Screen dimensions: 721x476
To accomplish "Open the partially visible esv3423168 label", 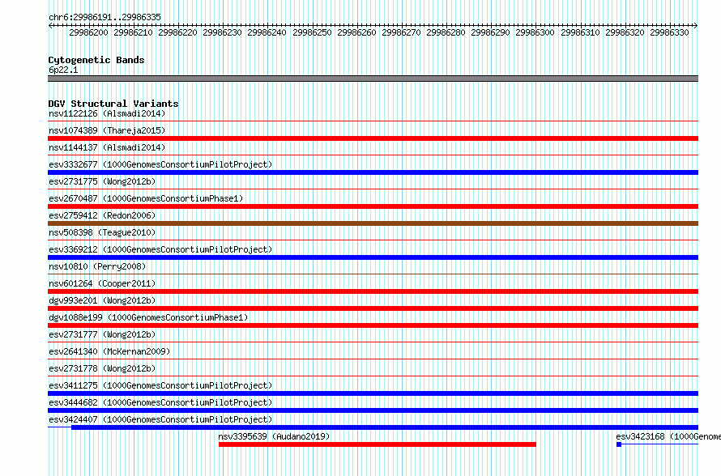I will click(668, 436).
